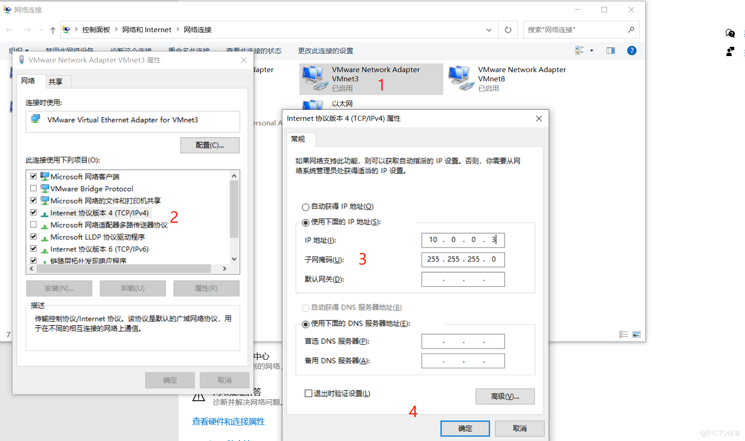Click 确定 in IPv4 properties dialog
745x441 pixels.
tap(465, 429)
